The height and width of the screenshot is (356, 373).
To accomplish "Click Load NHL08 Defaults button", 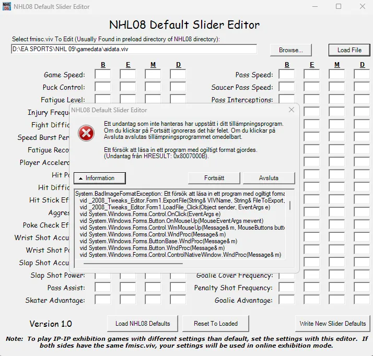I will pos(143,324).
